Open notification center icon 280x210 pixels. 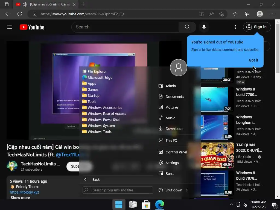point(273,205)
